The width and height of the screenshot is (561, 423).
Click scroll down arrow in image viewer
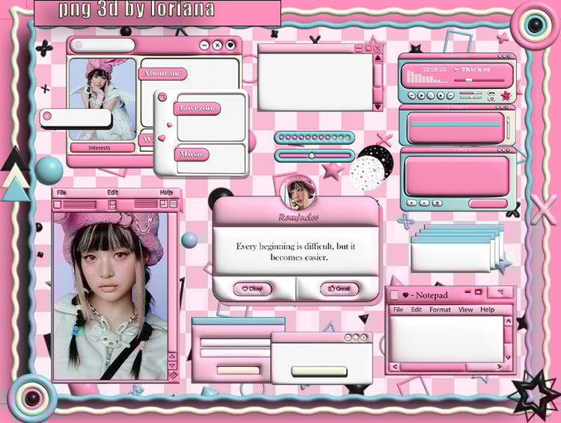[x=173, y=365]
